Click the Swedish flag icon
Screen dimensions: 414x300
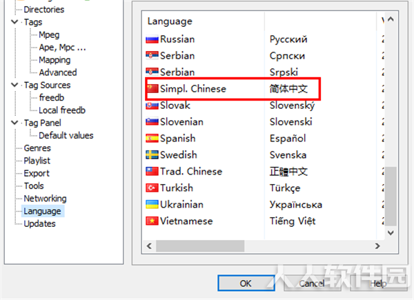(152, 155)
